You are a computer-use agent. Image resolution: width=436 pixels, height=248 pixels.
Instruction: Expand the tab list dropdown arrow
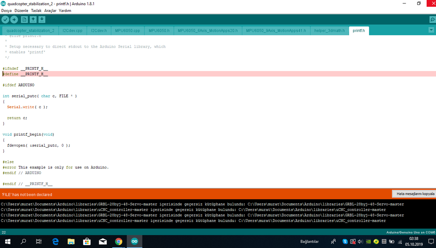(x=431, y=30)
